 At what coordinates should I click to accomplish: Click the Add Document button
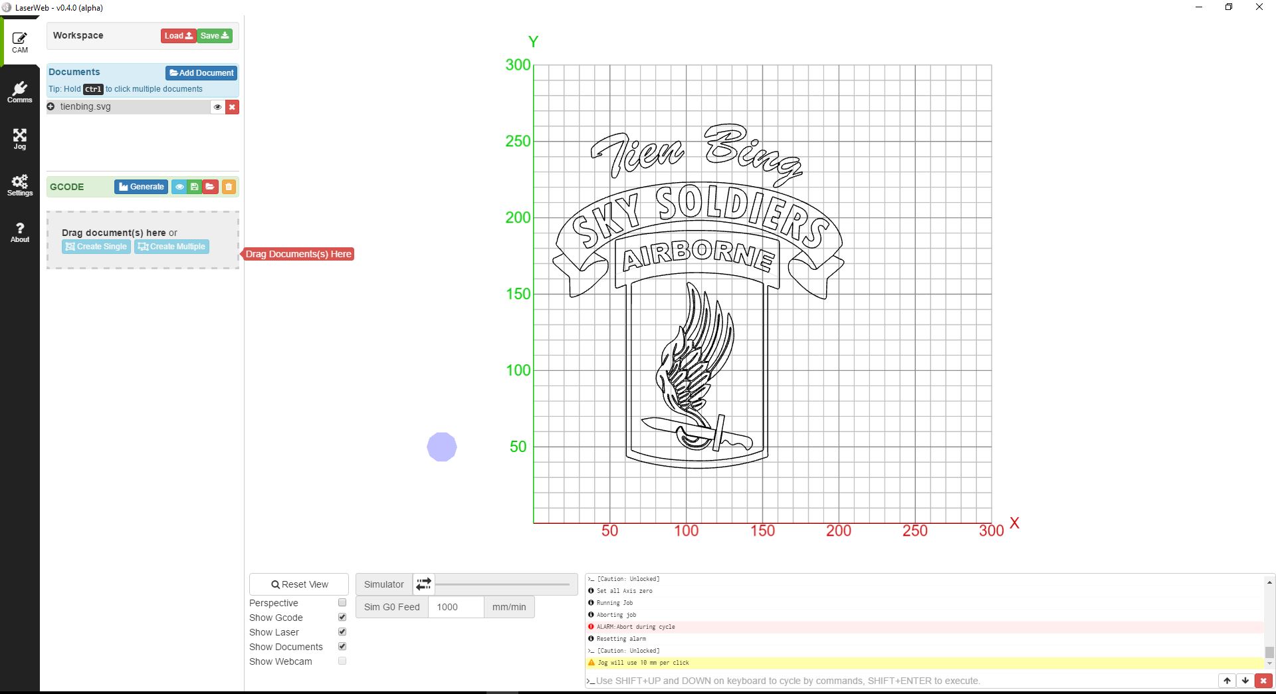[x=201, y=72]
